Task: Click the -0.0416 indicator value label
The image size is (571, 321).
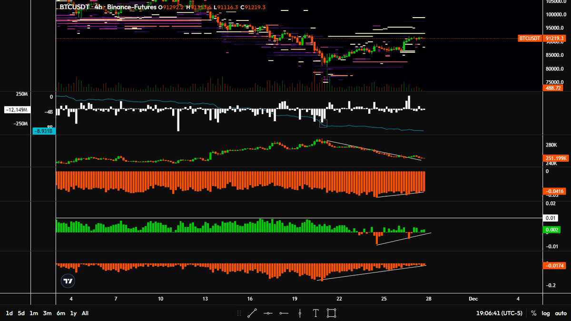Action: coord(554,191)
